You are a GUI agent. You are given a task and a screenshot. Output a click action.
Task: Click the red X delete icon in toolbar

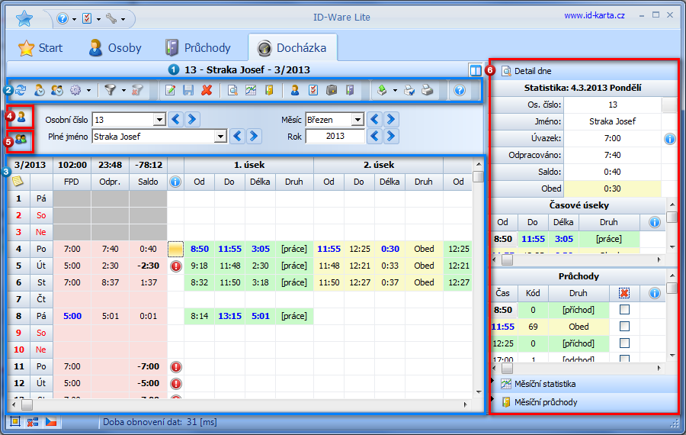tap(207, 90)
